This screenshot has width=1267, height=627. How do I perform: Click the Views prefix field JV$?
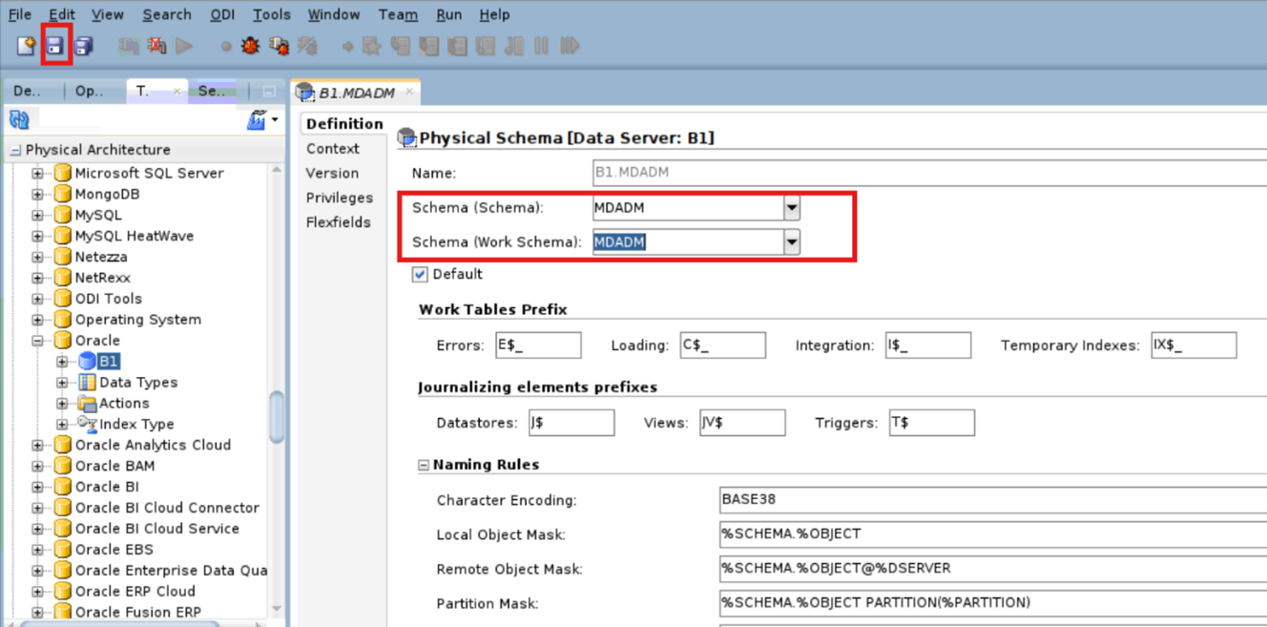pos(741,423)
